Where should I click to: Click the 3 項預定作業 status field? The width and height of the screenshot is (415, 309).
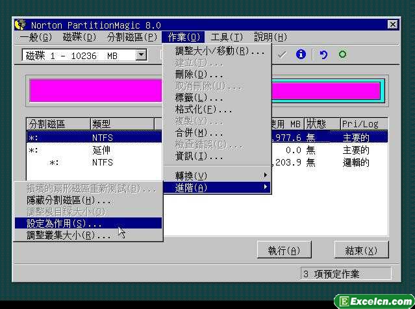(x=346, y=273)
